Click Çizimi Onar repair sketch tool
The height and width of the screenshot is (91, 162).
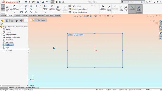click(109, 8)
